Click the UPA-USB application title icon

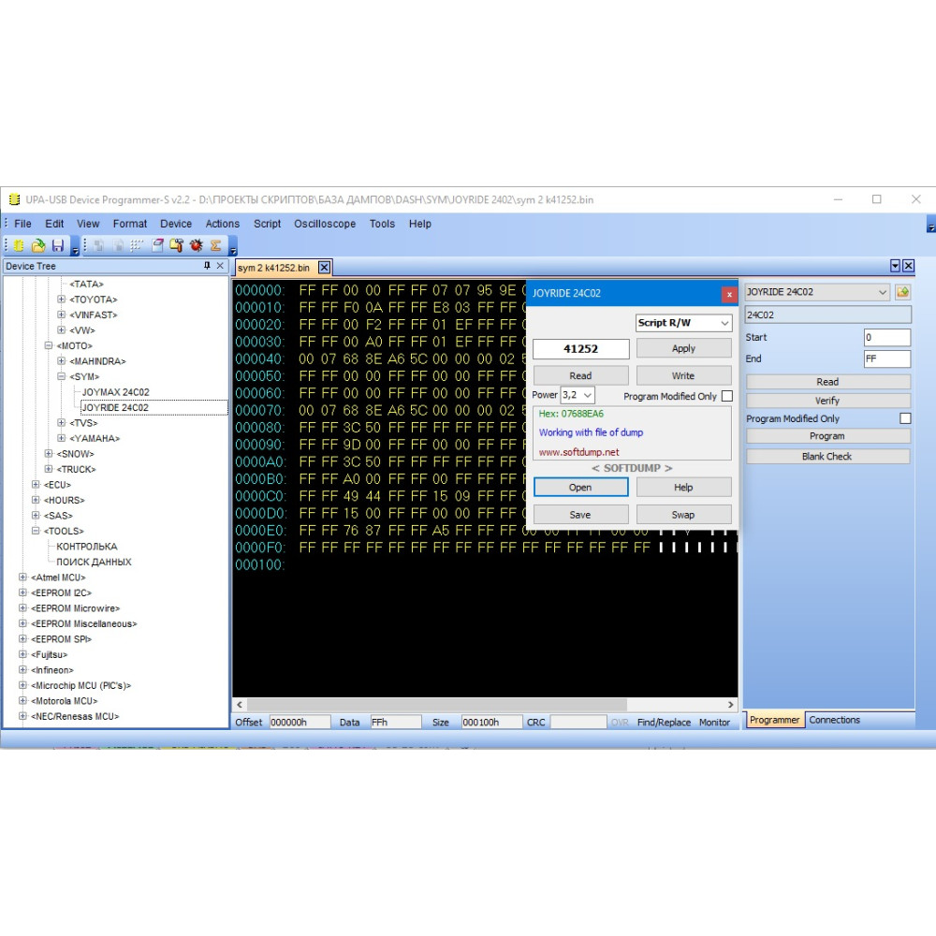coord(14,199)
